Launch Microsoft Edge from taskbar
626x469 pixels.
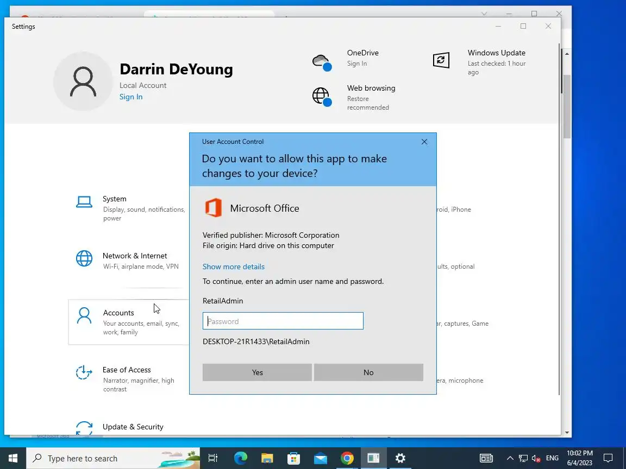pyautogui.click(x=241, y=458)
